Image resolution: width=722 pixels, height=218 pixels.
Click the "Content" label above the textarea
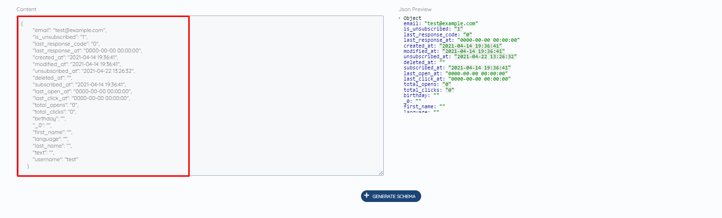(x=26, y=9)
